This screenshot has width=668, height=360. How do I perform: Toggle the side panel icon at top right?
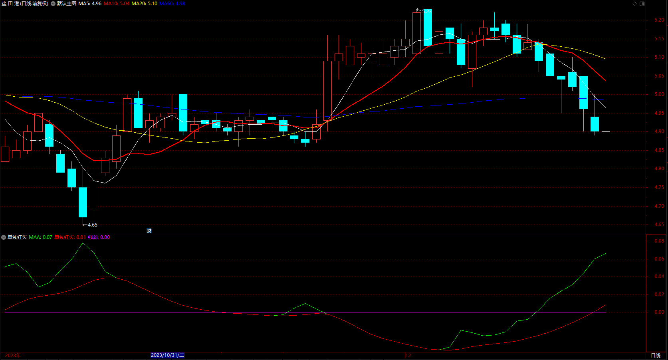coord(642,4)
